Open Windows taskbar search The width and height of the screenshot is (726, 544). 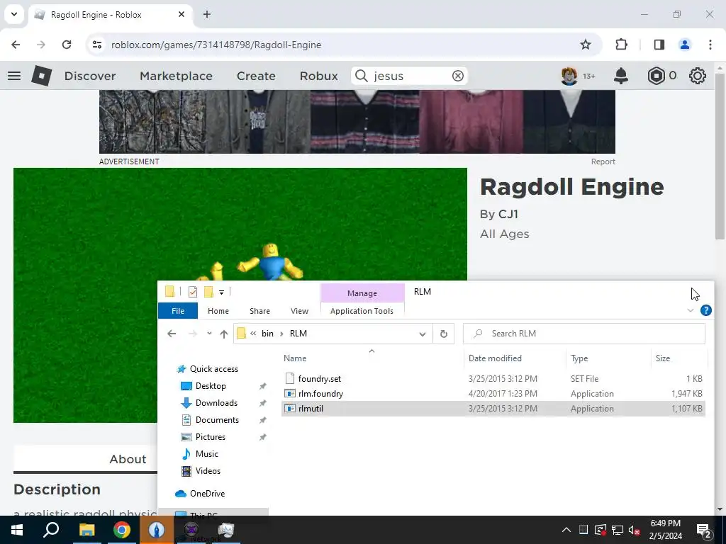pyautogui.click(x=51, y=530)
